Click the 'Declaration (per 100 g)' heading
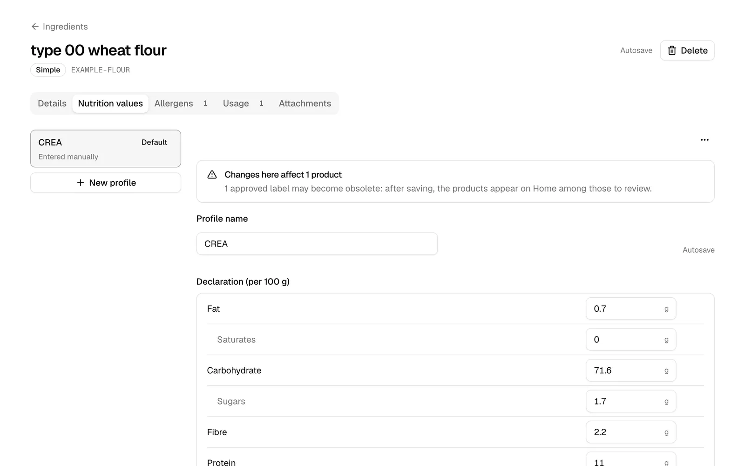The width and height of the screenshot is (745, 466). (243, 281)
